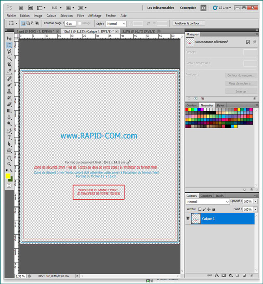Viewport: 263px width, 284px height.
Task: Swap foreground and background colors
Action: 11,170
